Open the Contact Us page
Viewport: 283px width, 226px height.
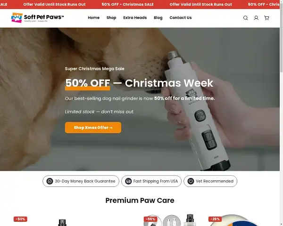(181, 18)
